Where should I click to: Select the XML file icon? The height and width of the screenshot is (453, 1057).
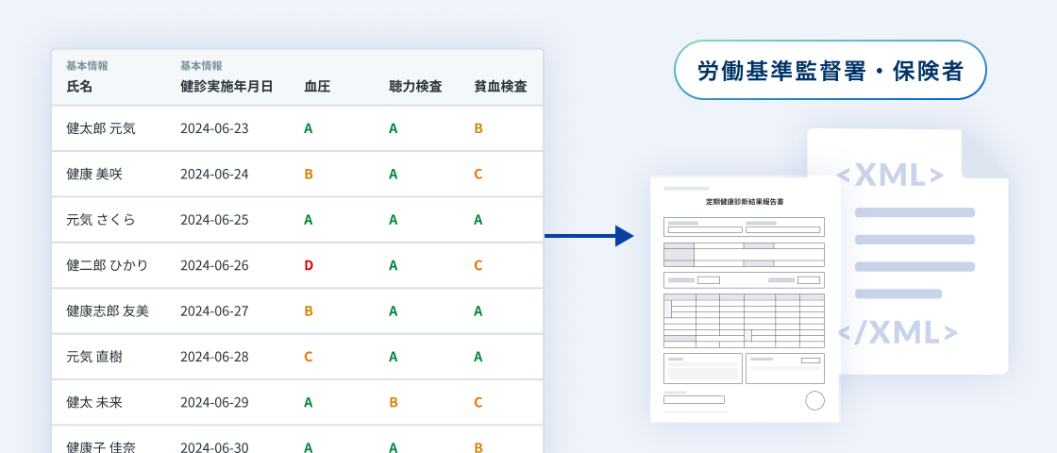(907, 251)
